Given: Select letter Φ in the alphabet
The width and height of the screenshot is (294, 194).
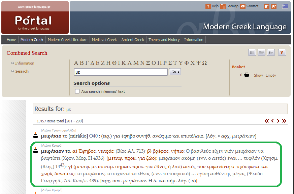Looking at the screenshot, I should (187, 63).
